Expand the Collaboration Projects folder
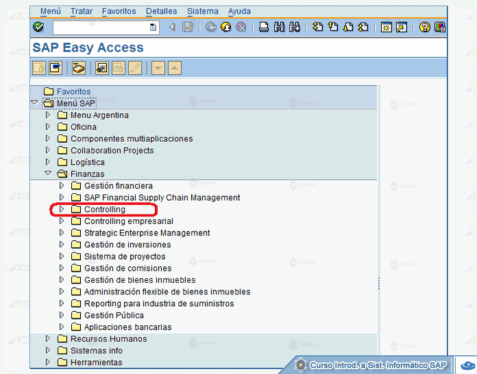This screenshot has height=374, width=477. (48, 150)
